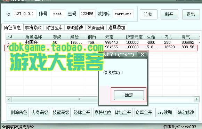Click the 确定修改 button
The width and height of the screenshot is (202, 129).
[x=186, y=113]
